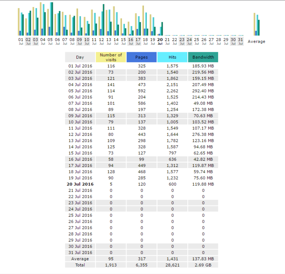285x274 pixels.
Task: Select the '18 Jul' chart axis label
Action: click(145, 41)
